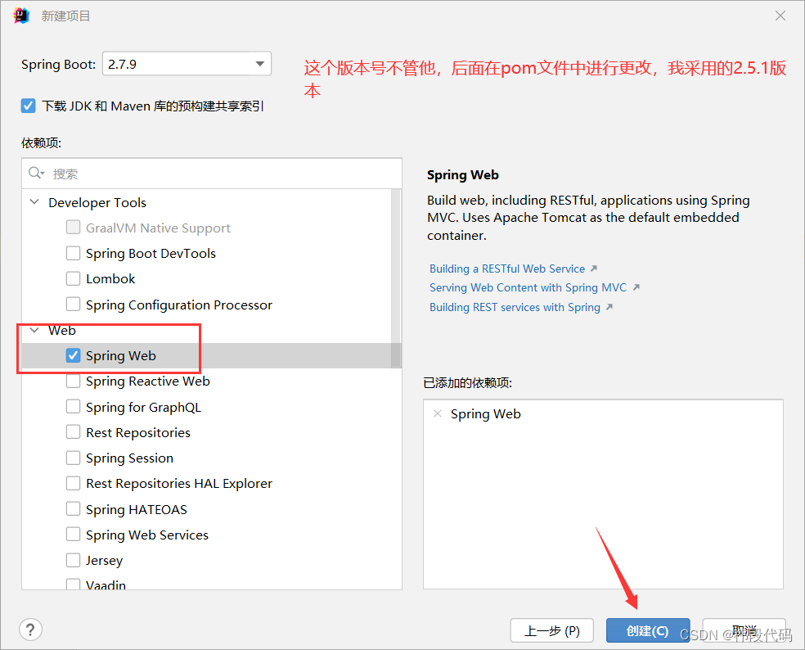Click the 创建(C) create button
This screenshot has height=650, width=805.
(648, 630)
